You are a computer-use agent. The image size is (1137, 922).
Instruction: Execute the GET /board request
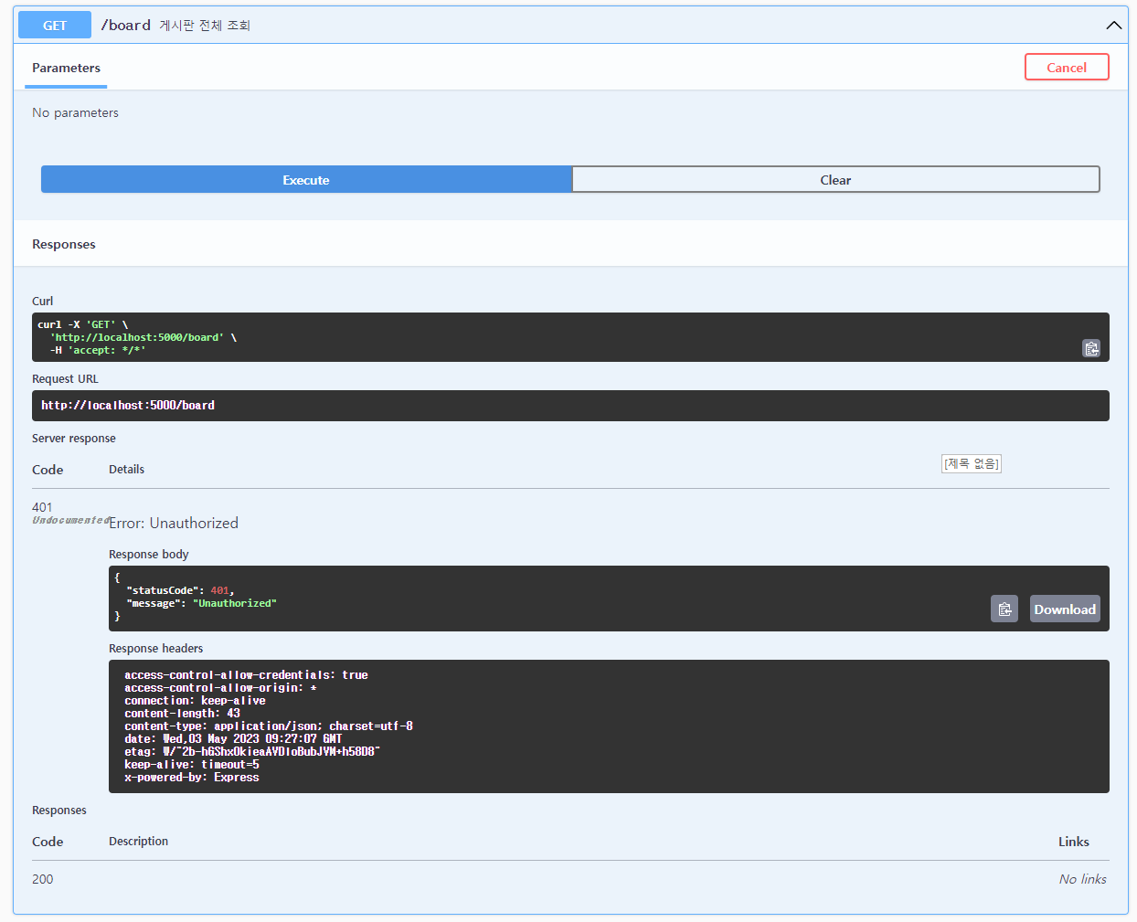pos(306,179)
